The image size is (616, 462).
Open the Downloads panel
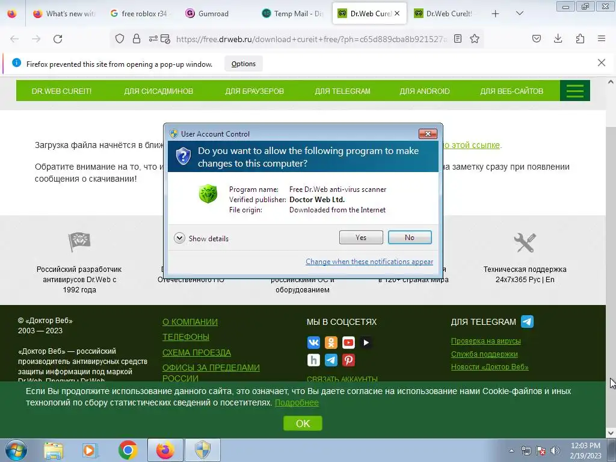[558, 38]
